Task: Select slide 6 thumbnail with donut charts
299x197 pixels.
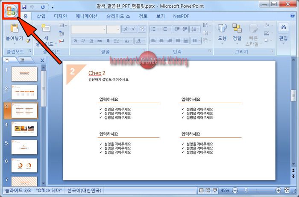Action: [24, 165]
